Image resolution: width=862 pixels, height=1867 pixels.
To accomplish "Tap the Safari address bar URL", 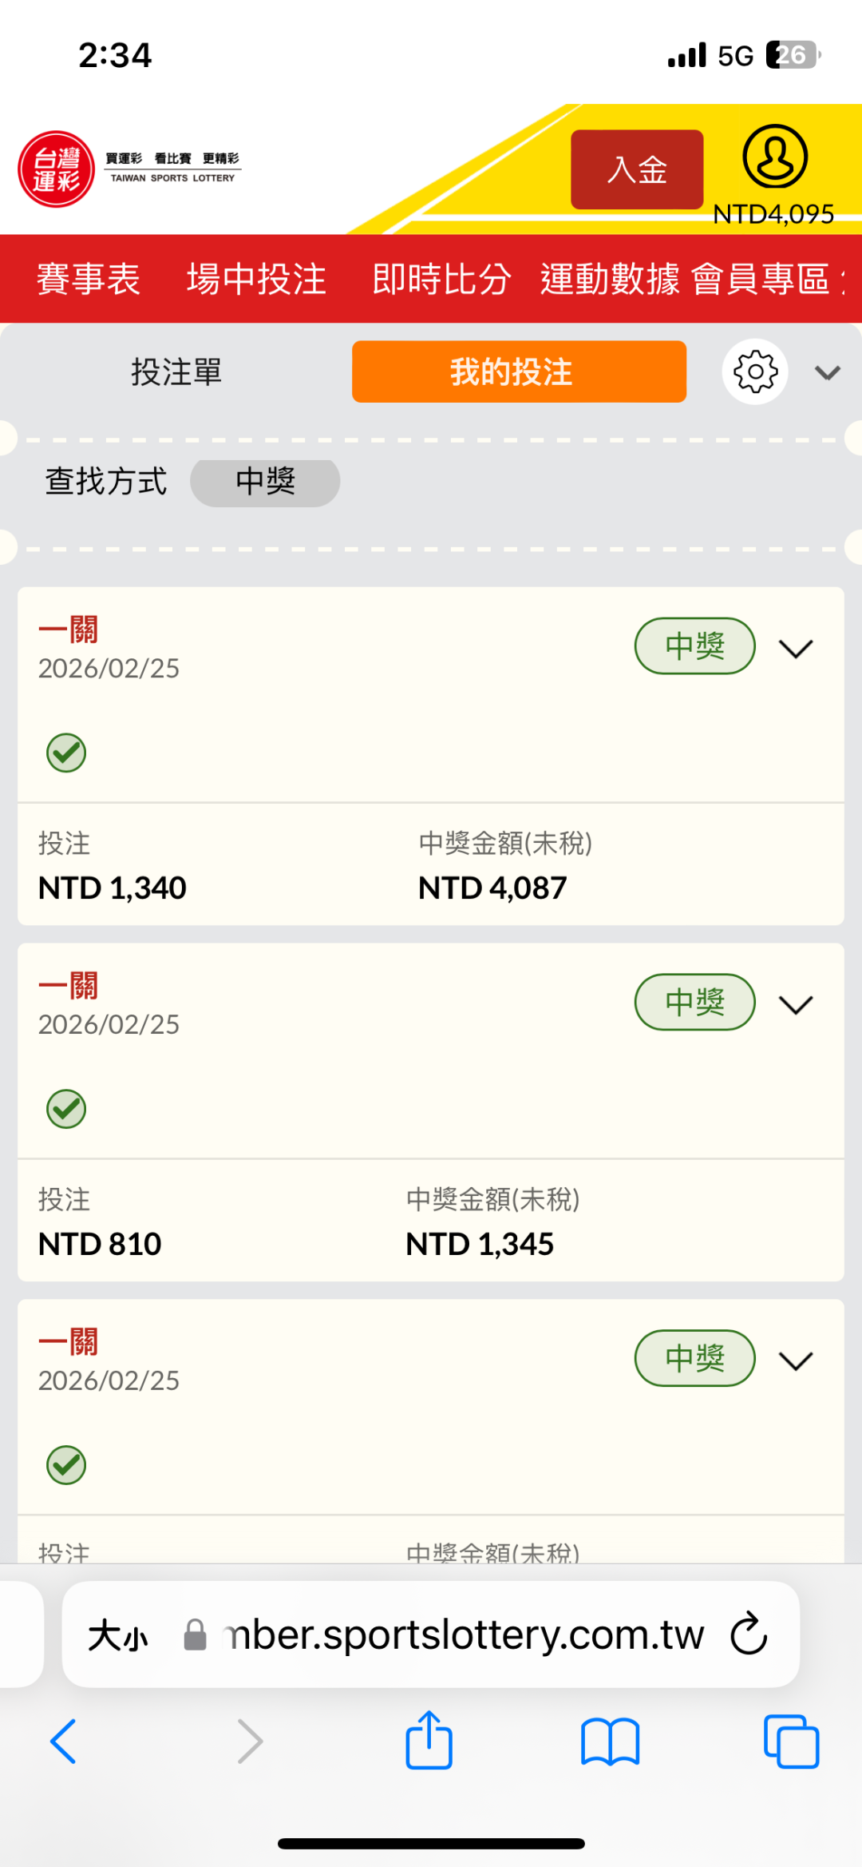I will point(463,1635).
